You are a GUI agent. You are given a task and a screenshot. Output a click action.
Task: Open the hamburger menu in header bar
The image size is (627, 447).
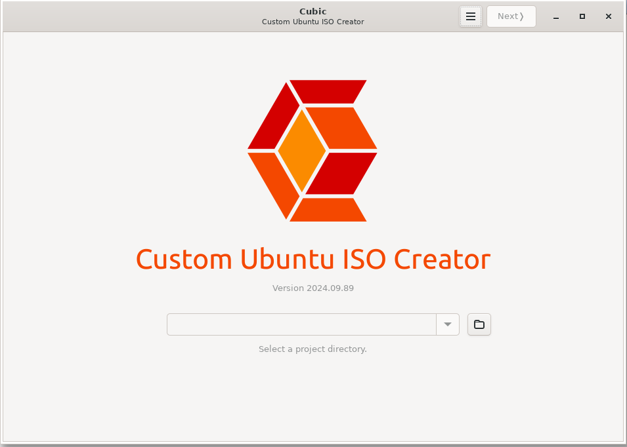[470, 16]
